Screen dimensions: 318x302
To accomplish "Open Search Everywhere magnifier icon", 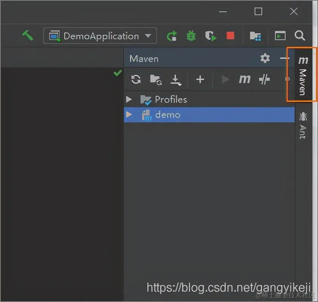I will [x=300, y=35].
